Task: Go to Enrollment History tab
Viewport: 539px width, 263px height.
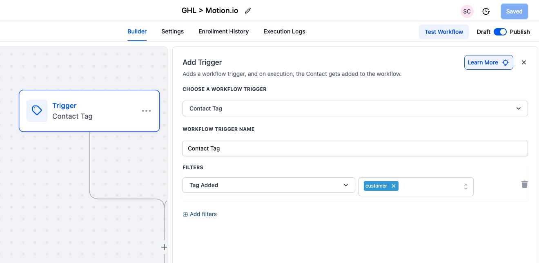Action: click(x=224, y=31)
